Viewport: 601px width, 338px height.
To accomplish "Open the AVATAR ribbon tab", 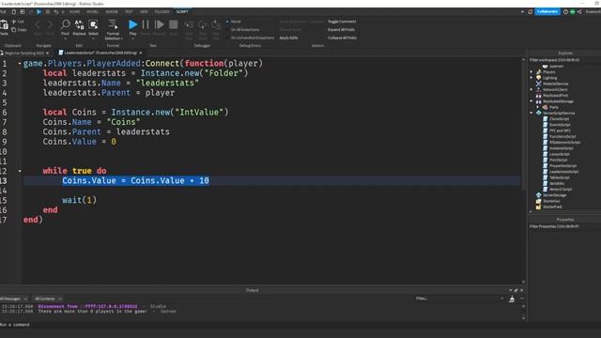I will click(112, 12).
